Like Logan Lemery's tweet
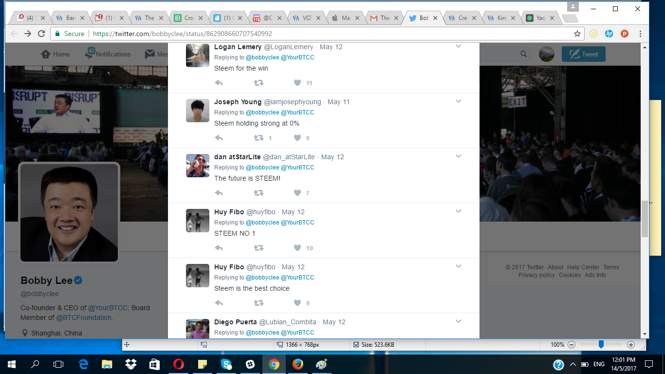 coord(297,83)
